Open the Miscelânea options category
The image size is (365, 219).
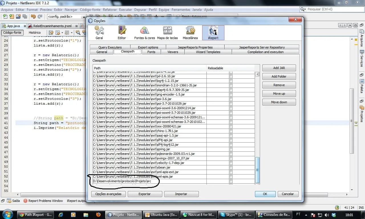coord(190,33)
